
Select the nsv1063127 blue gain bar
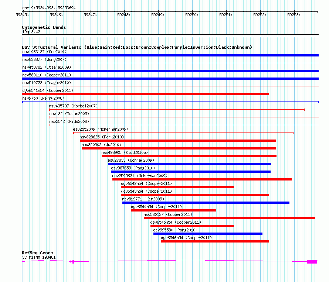click(170, 55)
